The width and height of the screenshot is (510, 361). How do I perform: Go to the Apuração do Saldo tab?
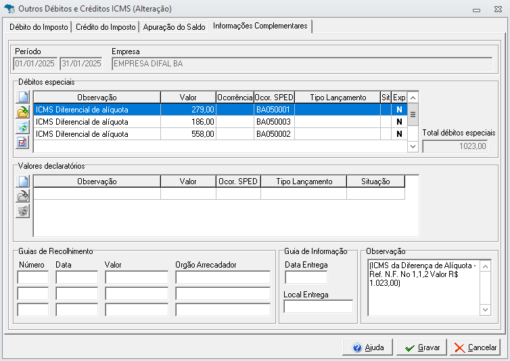point(175,27)
